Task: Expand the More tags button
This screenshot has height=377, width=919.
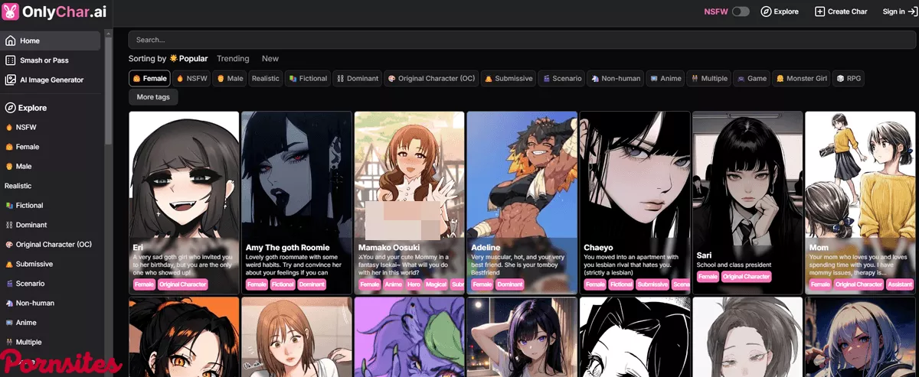Action: pos(153,97)
